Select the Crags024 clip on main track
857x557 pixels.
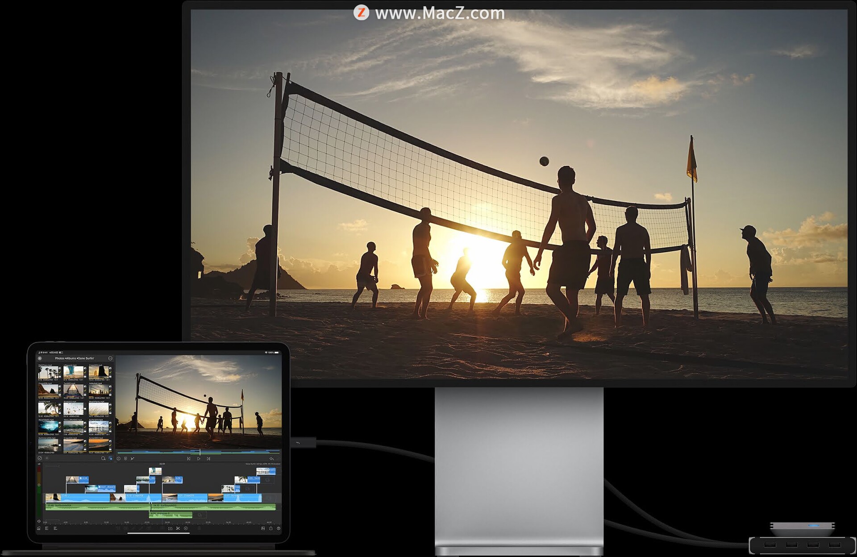click(185, 498)
